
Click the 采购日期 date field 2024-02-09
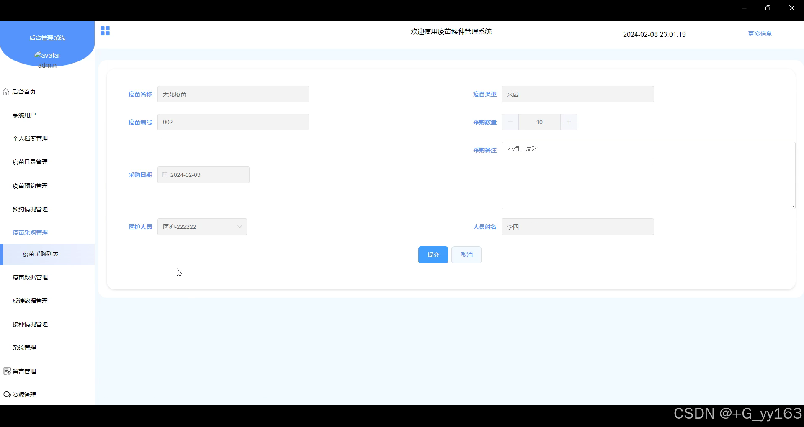coord(204,175)
